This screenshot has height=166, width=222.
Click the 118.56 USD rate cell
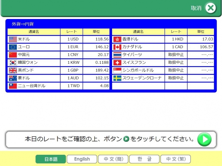coord(96,39)
